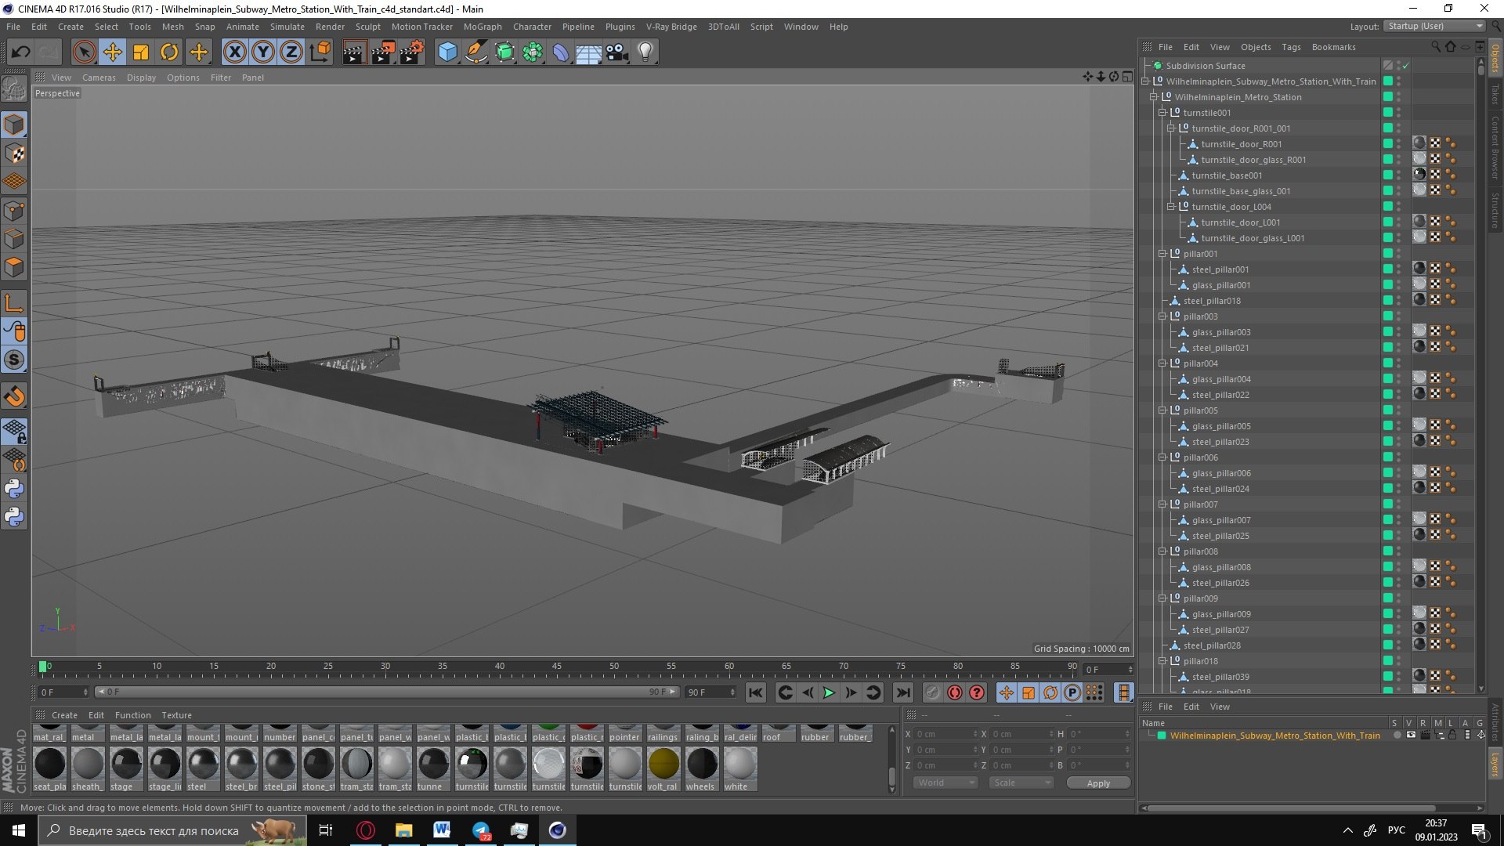Viewport: 1504px width, 846px height.
Task: Click the Deformer bend icon
Action: 561,52
